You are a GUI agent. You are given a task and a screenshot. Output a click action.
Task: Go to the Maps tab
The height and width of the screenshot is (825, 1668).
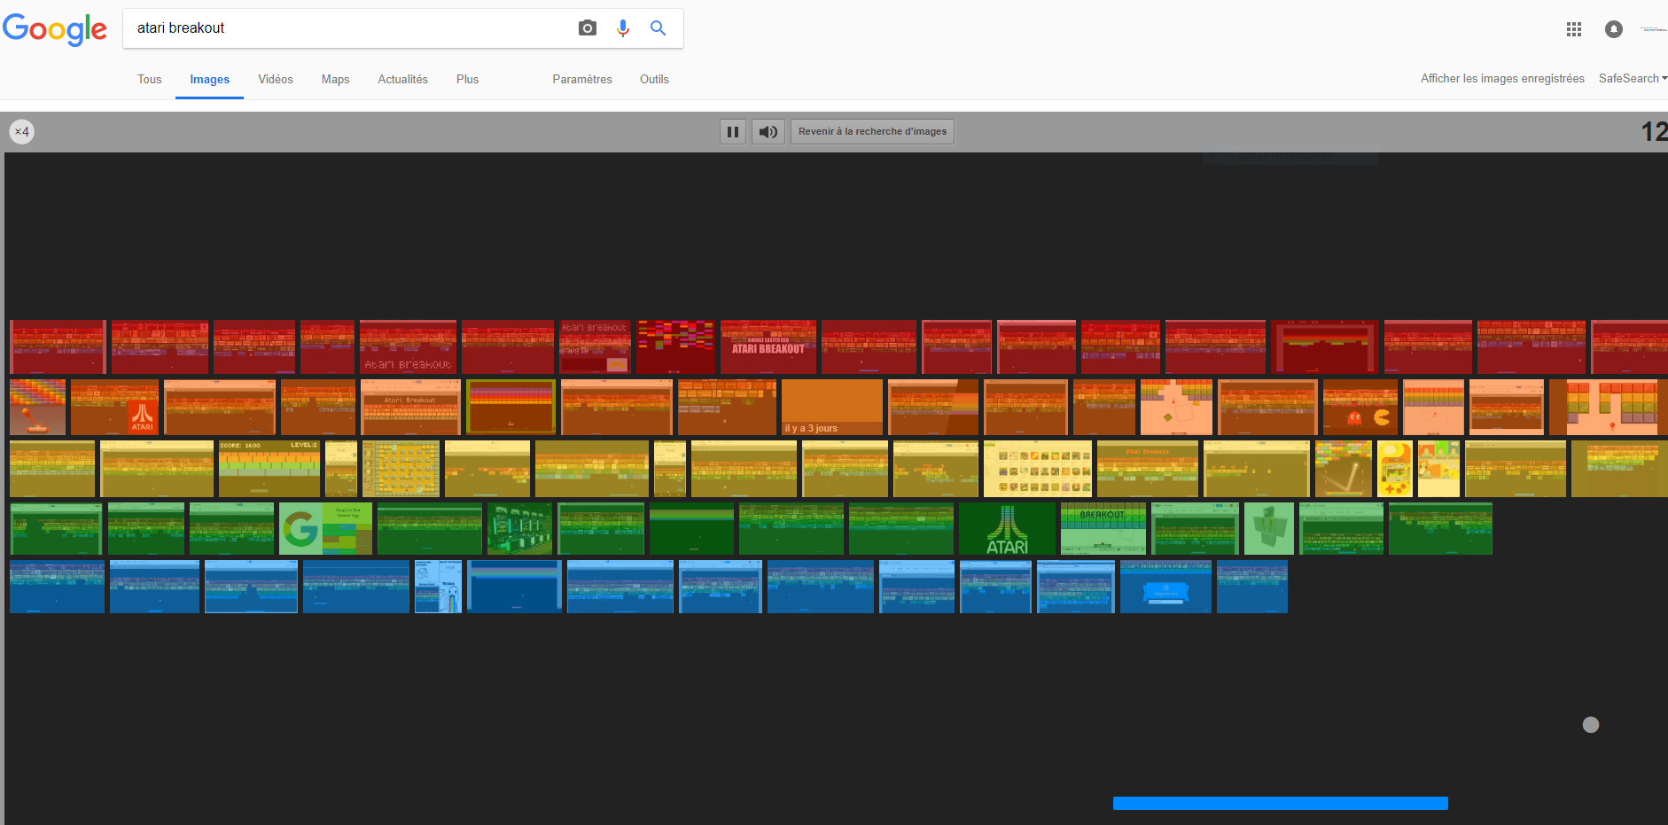coord(336,79)
